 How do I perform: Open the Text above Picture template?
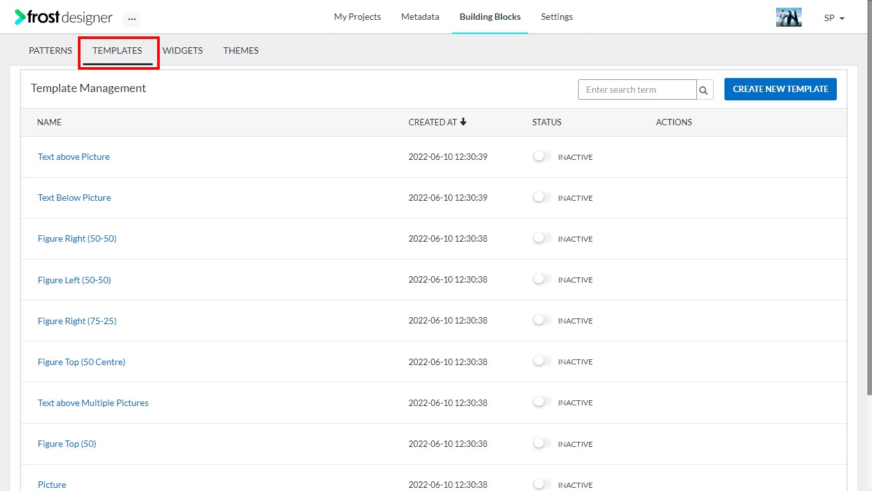[73, 157]
